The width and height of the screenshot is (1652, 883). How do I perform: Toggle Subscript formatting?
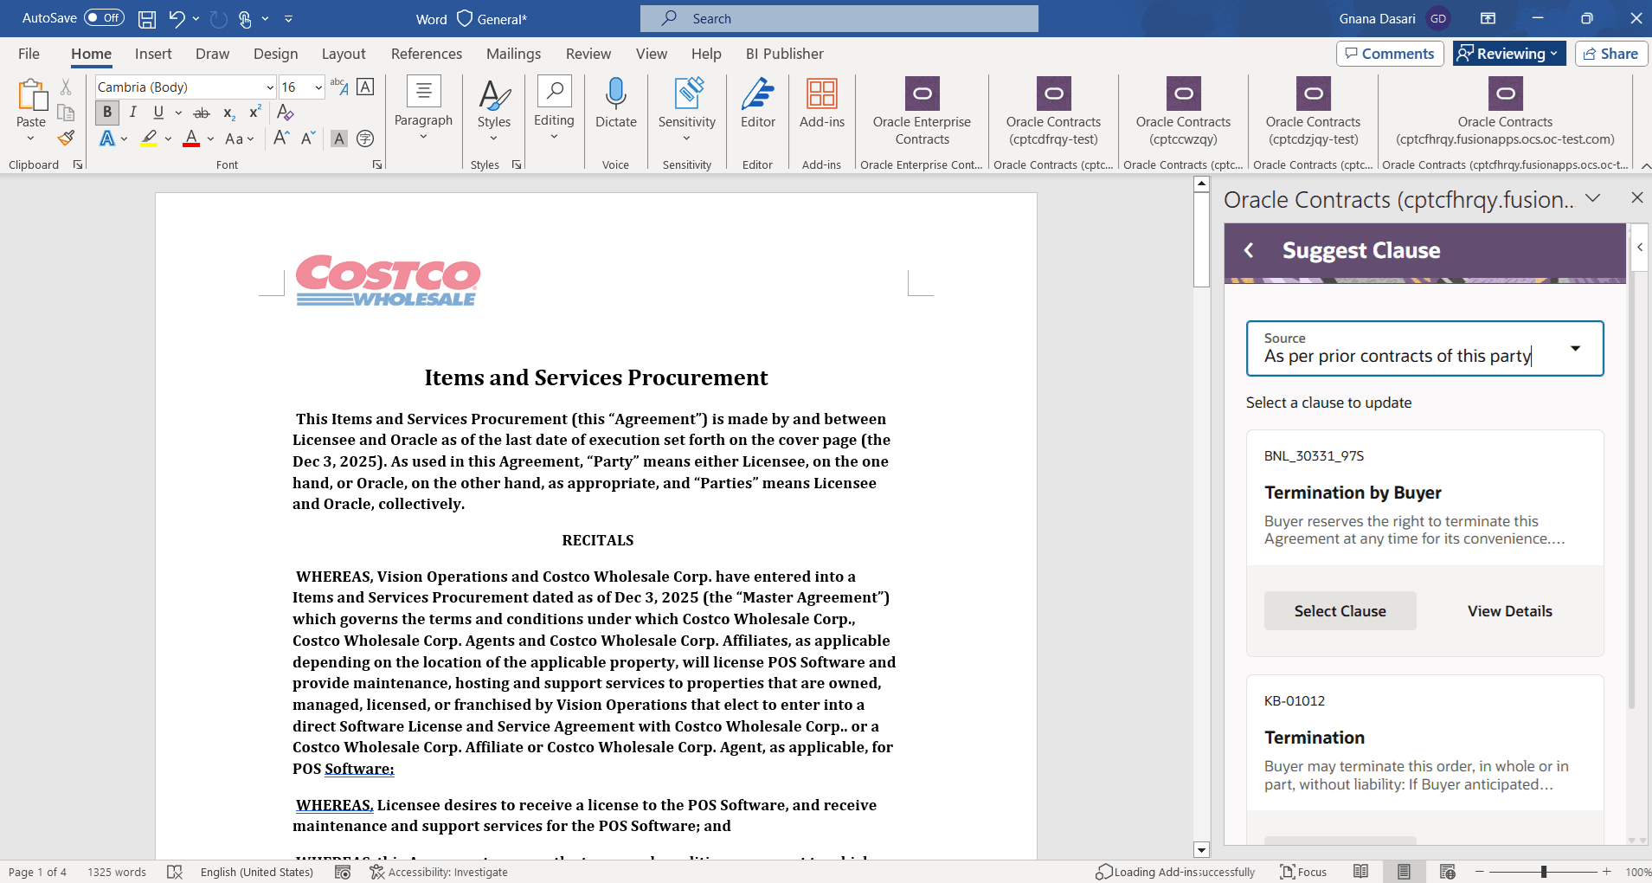(228, 113)
